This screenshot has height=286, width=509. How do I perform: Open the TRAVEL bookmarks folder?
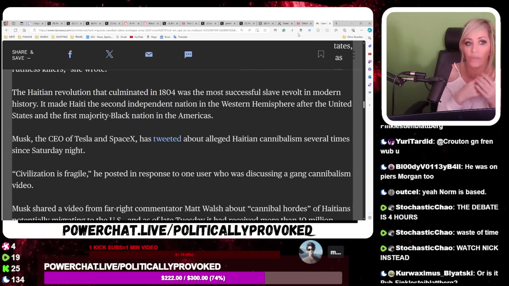coord(76,37)
